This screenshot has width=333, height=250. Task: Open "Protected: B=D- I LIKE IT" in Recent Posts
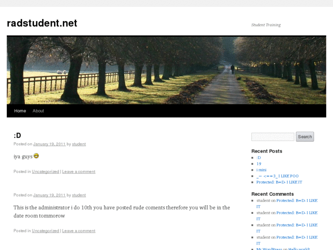[x=279, y=182]
